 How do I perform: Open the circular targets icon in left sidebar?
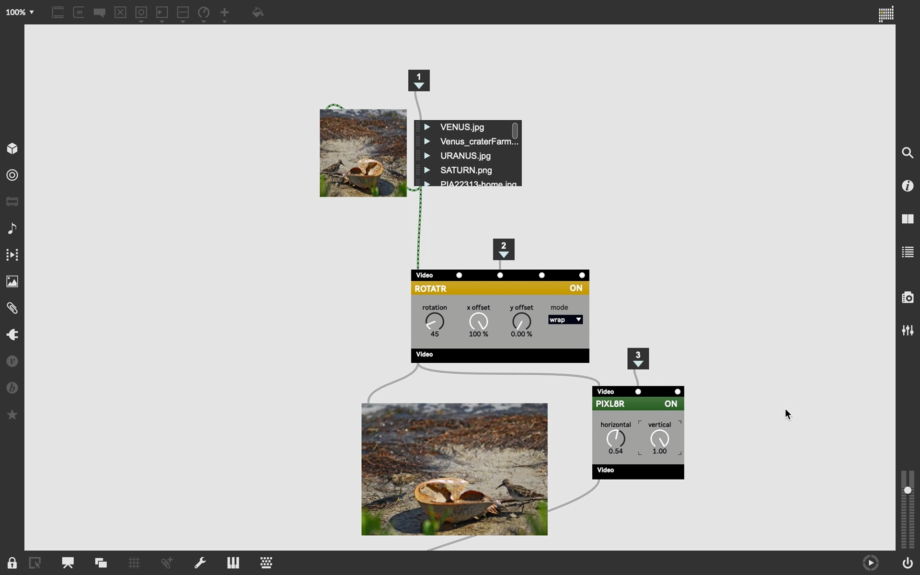pos(12,175)
